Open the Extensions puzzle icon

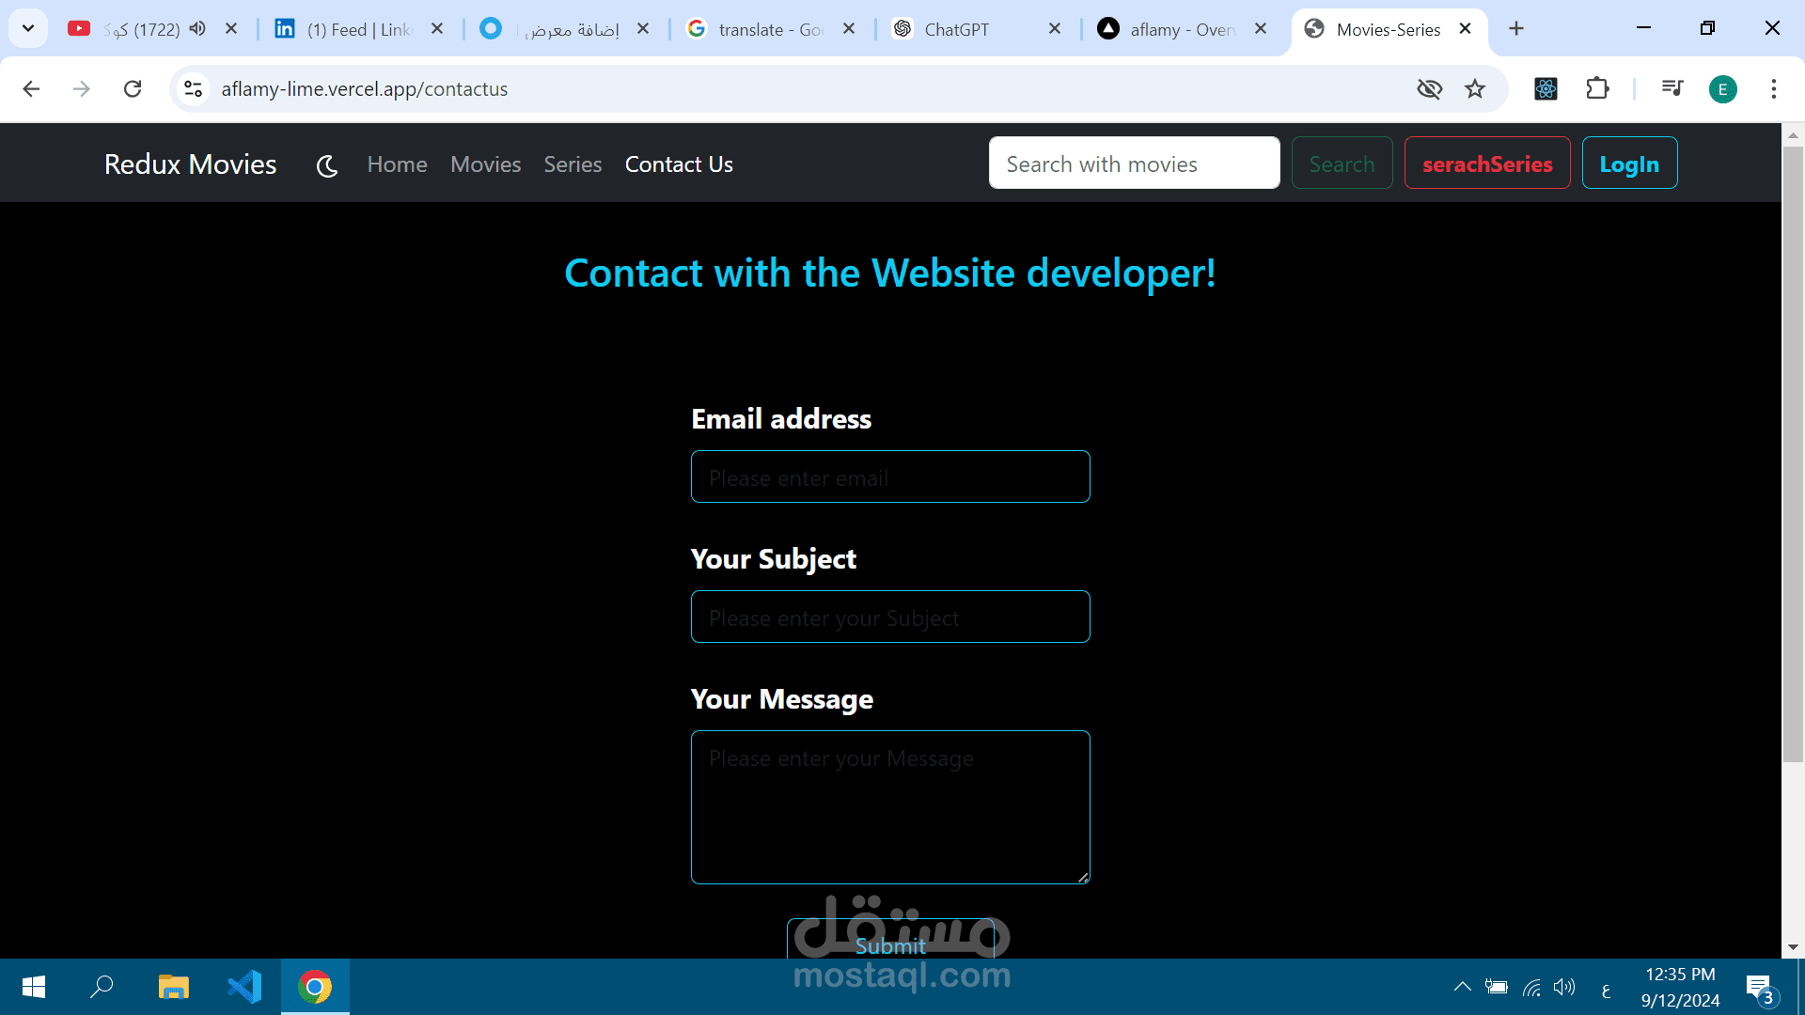(x=1597, y=89)
